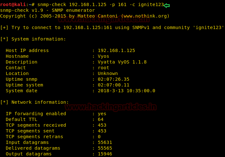Viewport: 225px width, 157px height.
Task: Click the System information section header
Action: coord(33,39)
